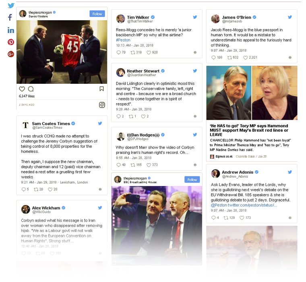Open Hammond and Dorries article image
306x282 pixels.
pos(252,93)
